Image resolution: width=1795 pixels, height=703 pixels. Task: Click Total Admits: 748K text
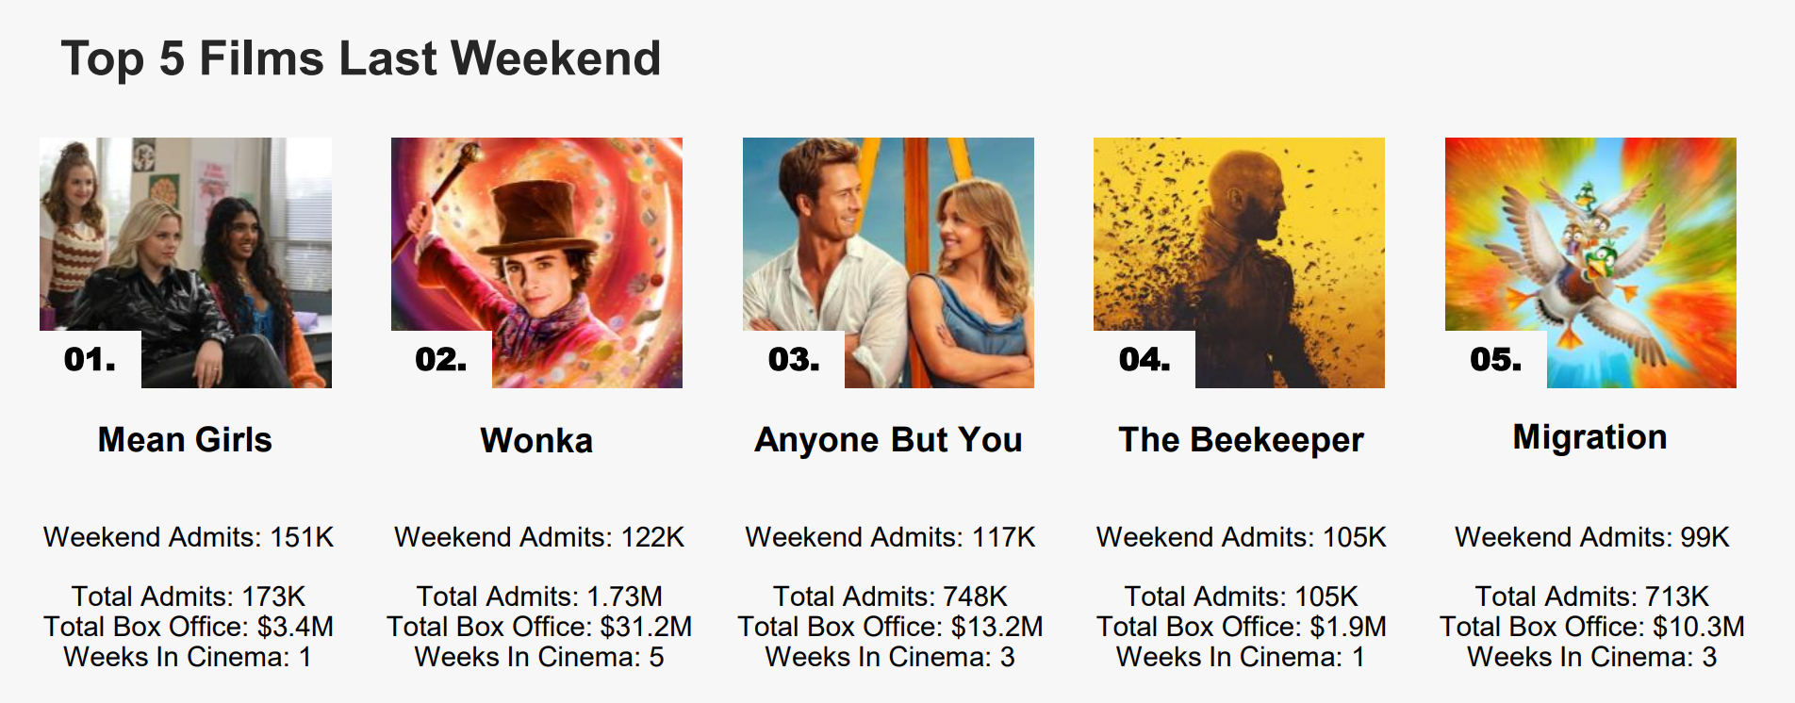pos(890,597)
